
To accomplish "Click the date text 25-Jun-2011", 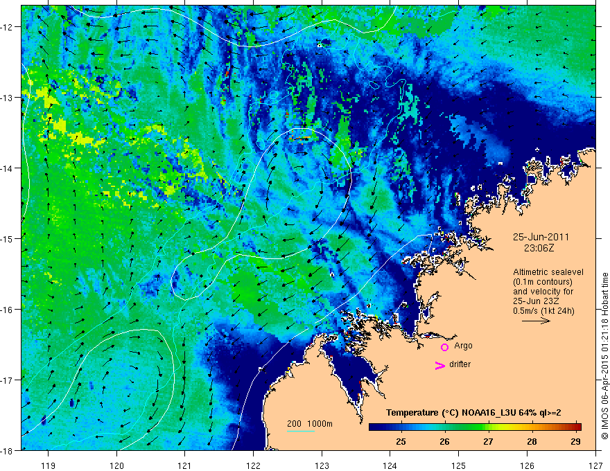I will (x=541, y=237).
